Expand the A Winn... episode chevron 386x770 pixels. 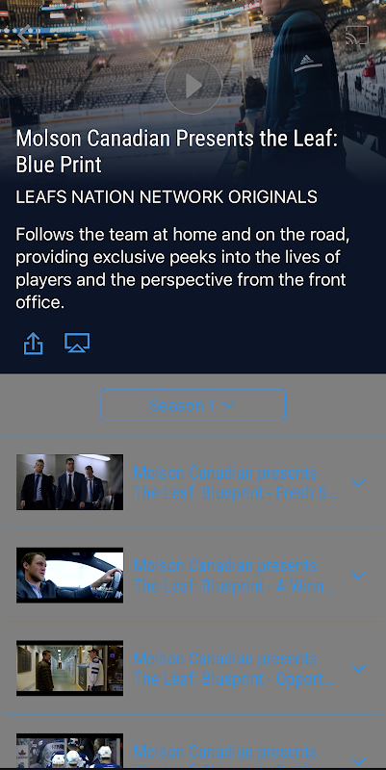[x=358, y=576]
